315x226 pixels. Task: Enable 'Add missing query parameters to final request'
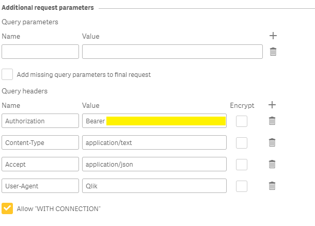click(x=7, y=74)
